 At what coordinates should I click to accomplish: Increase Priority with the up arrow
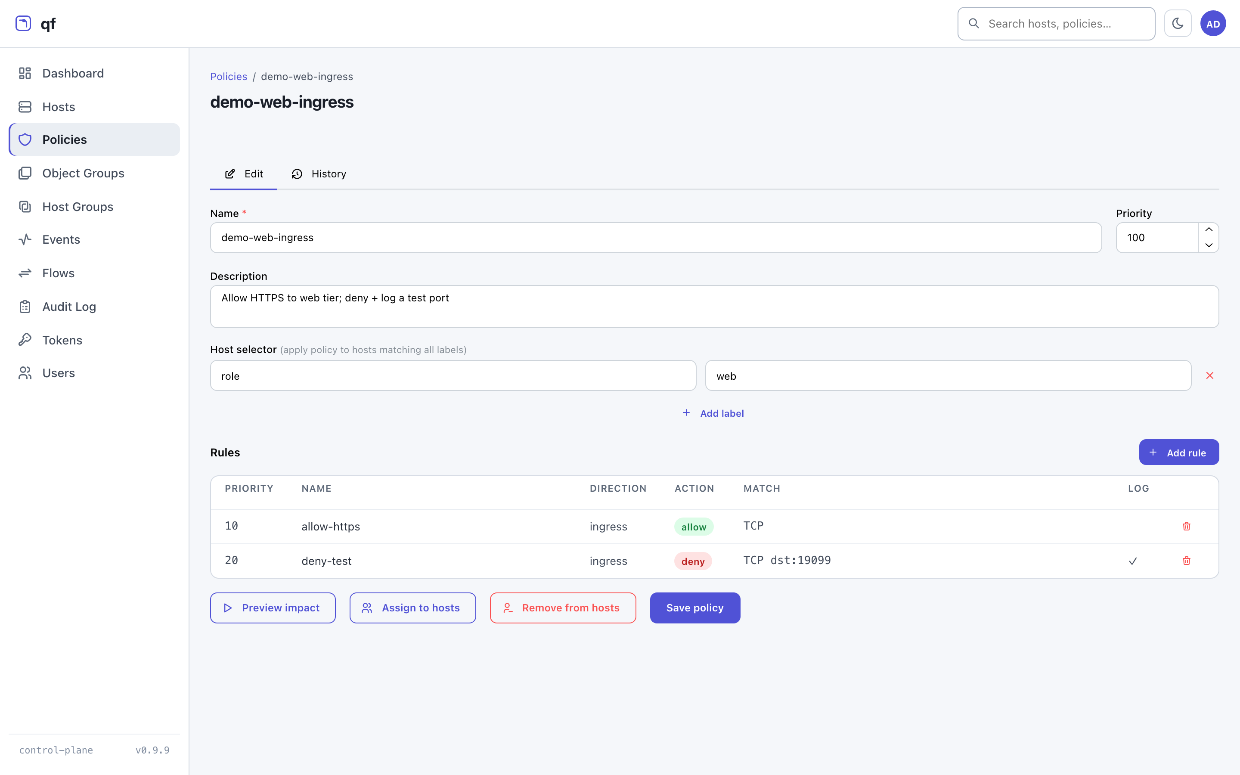1209,229
